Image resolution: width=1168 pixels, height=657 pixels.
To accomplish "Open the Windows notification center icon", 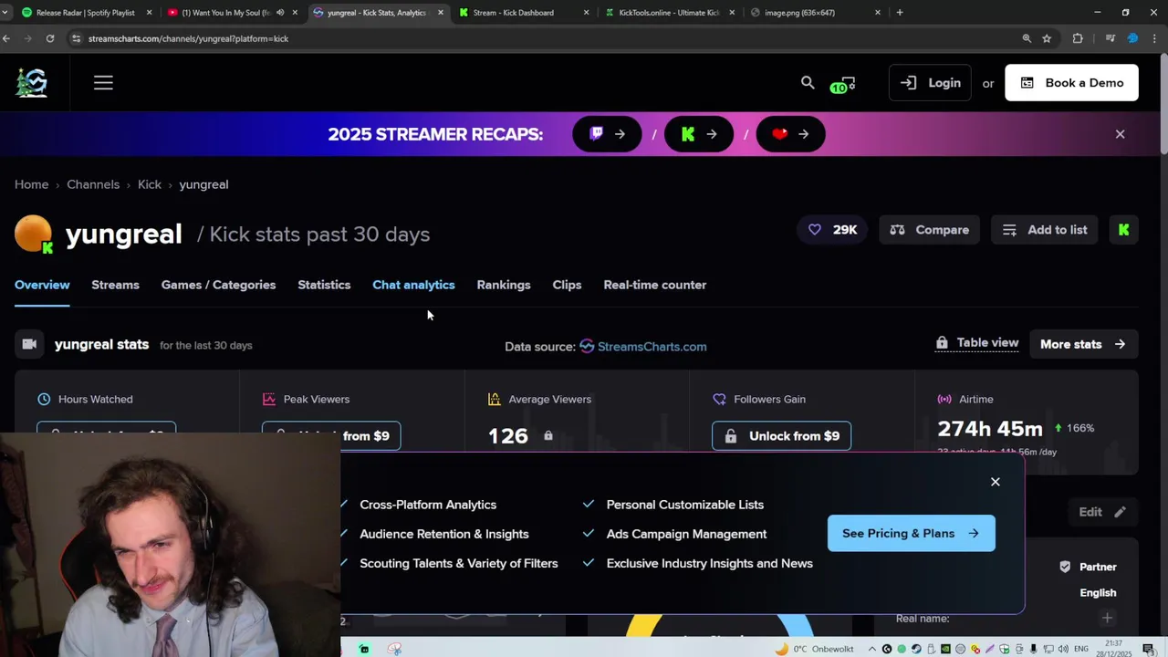I will pos(1149,649).
